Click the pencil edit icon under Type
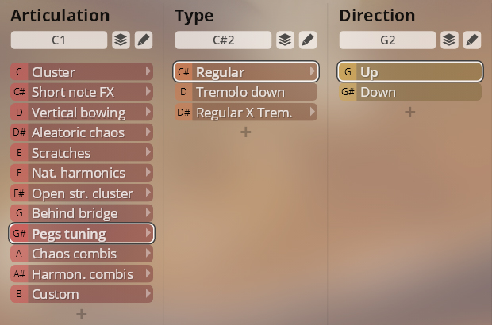This screenshot has width=492, height=325. (x=308, y=40)
